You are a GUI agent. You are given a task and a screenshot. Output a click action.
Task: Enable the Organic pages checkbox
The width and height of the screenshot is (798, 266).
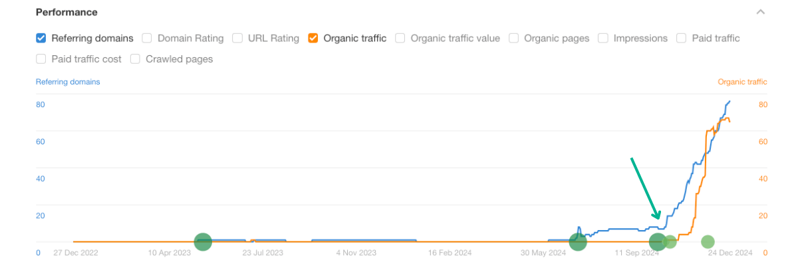point(514,39)
